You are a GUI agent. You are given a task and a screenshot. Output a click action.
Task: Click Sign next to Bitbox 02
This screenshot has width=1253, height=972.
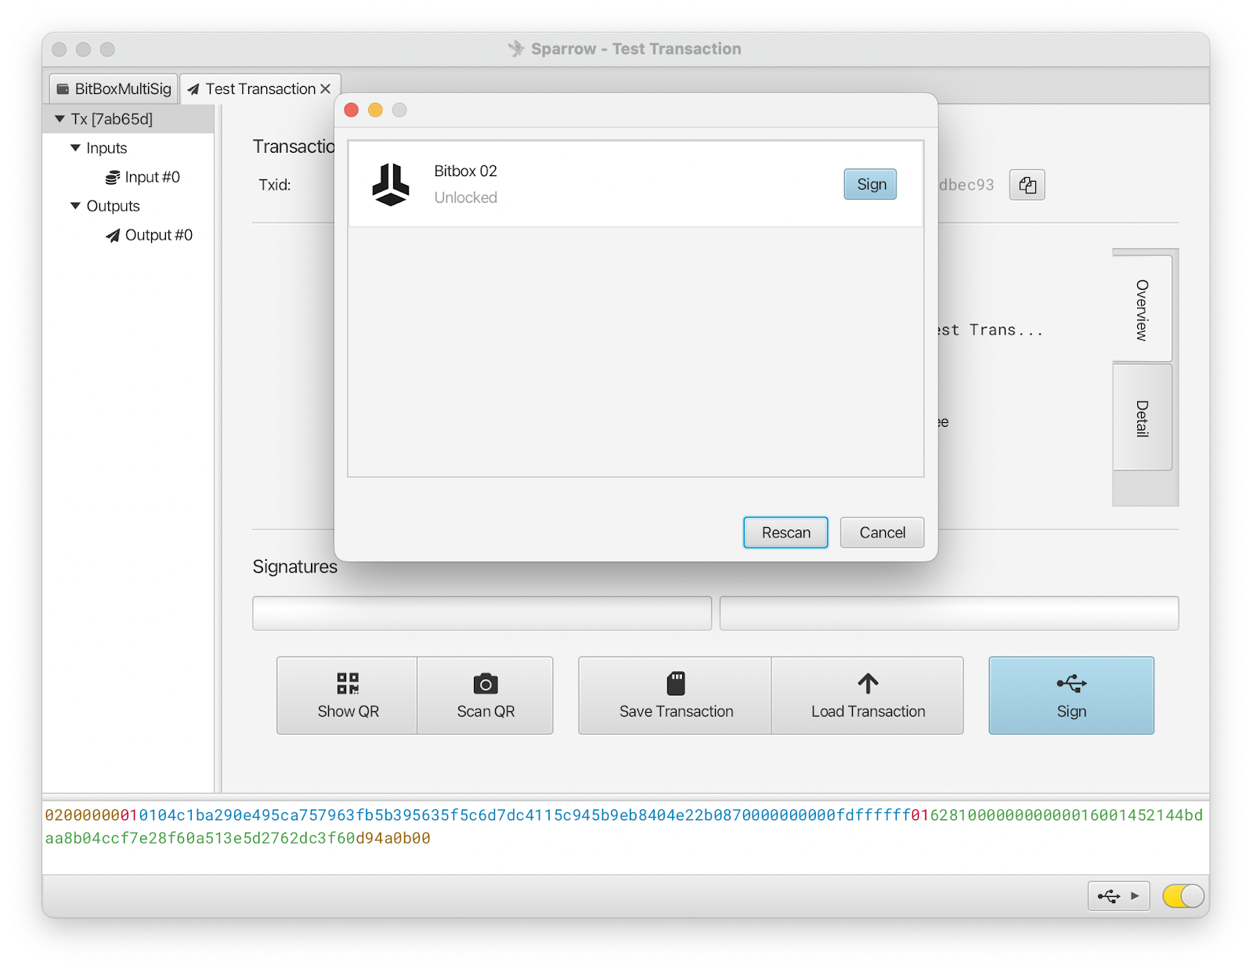pyautogui.click(x=870, y=184)
